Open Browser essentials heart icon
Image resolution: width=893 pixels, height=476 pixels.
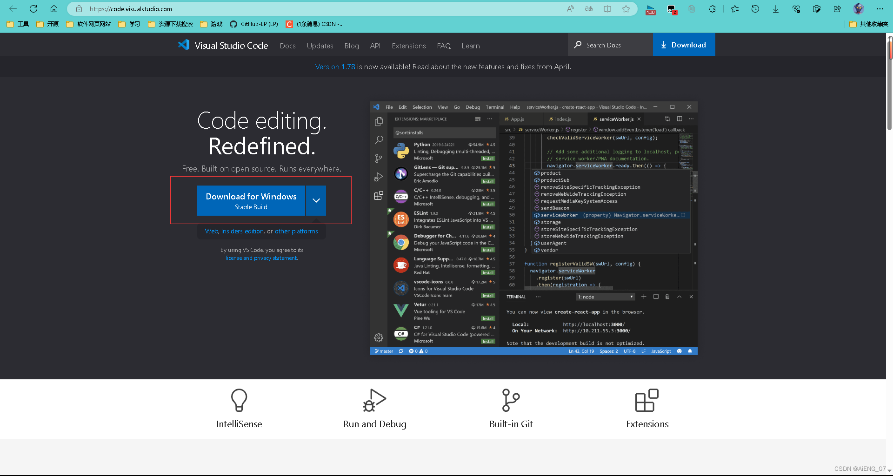[x=796, y=9]
